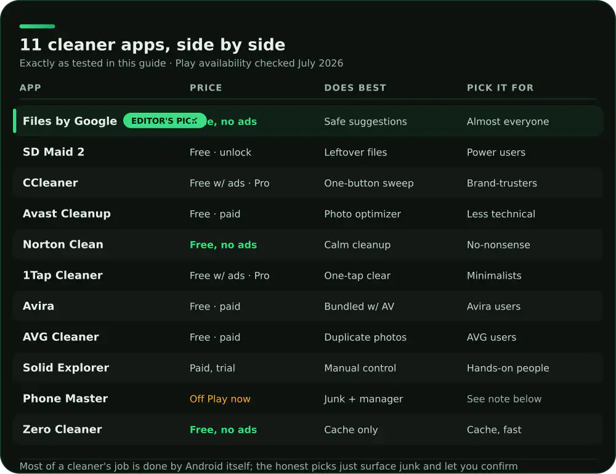
Task: Click the 'Brand-trusters' cell
Action: pyautogui.click(x=501, y=183)
